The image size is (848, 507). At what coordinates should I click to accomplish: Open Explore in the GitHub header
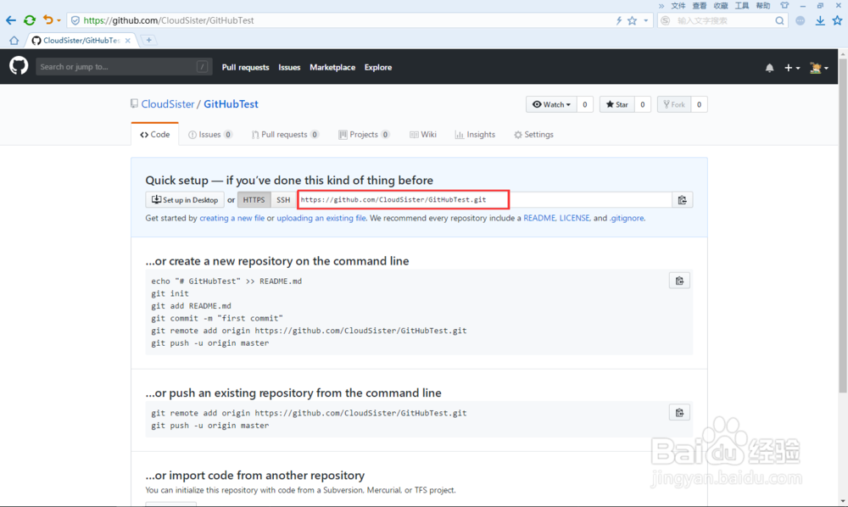(378, 68)
